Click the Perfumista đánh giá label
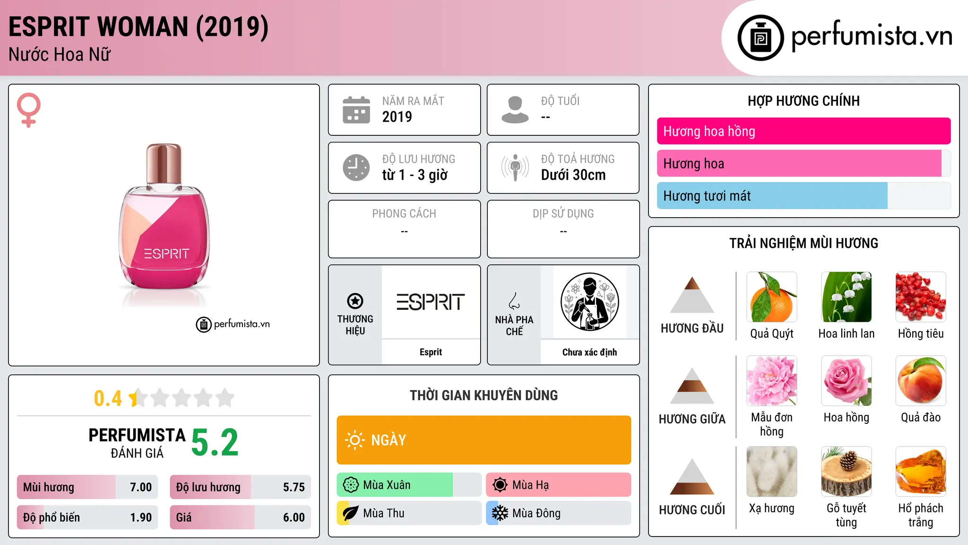Screen dimensions: 968x545 point(137,443)
